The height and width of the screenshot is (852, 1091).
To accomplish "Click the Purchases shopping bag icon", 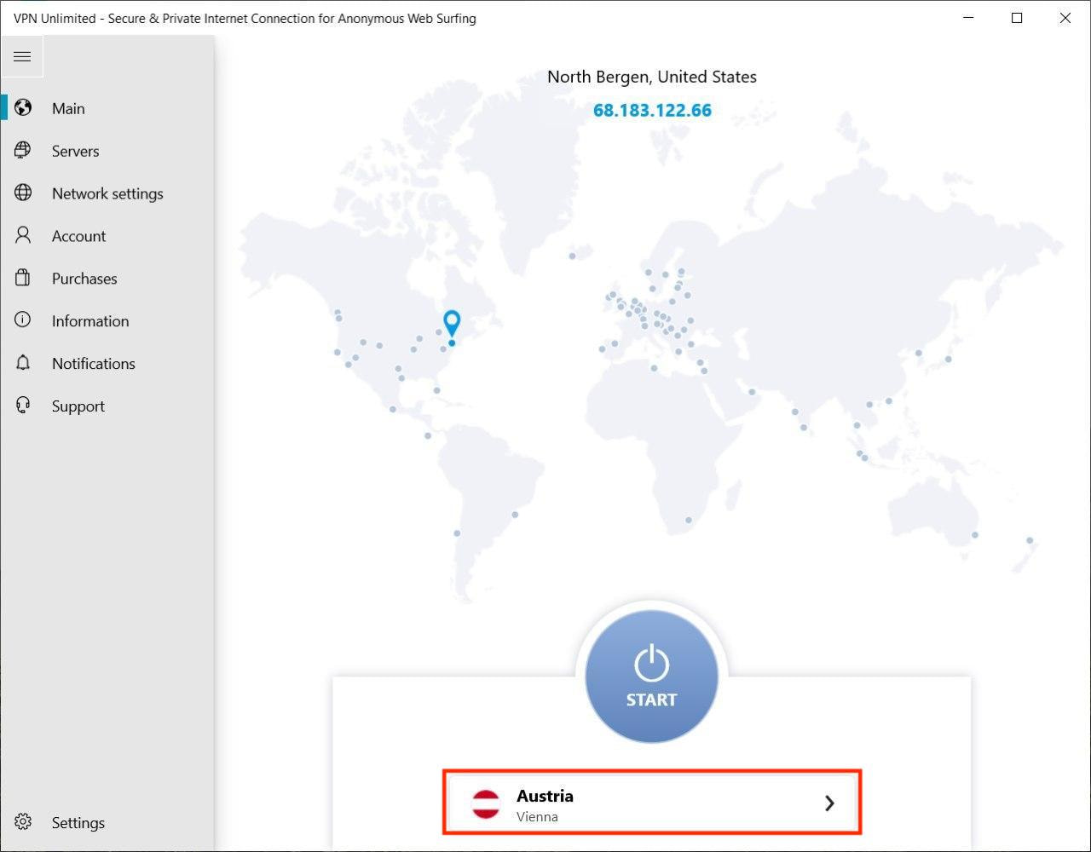I will [23, 279].
